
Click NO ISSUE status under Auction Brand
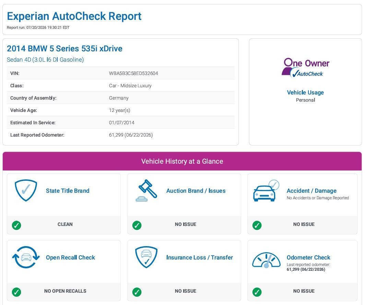[185, 224]
